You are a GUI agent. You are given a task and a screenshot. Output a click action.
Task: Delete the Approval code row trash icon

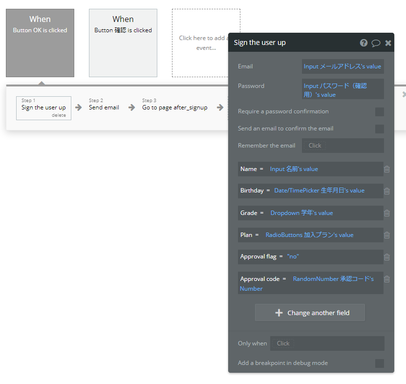pyautogui.click(x=387, y=279)
